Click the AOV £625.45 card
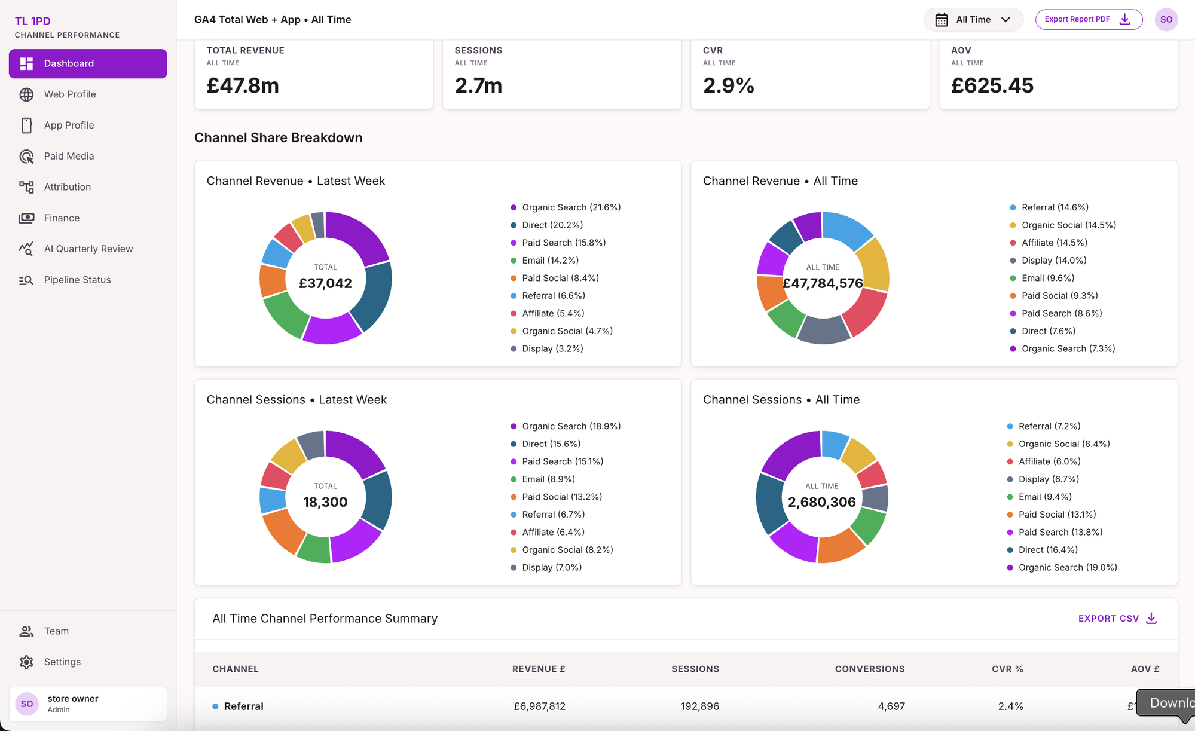Image resolution: width=1195 pixels, height=731 pixels. click(x=1058, y=74)
